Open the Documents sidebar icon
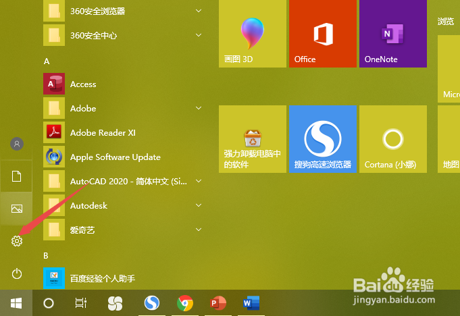Viewport: 460px width, 316px height. pos(16,176)
